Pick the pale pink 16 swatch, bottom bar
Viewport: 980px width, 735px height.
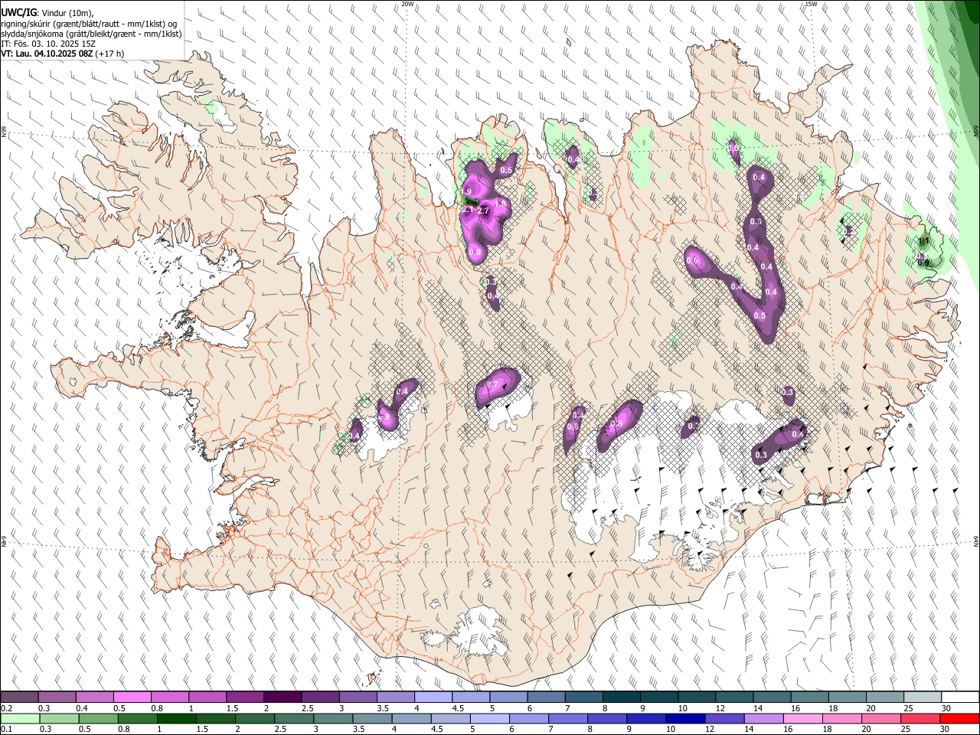click(802, 718)
